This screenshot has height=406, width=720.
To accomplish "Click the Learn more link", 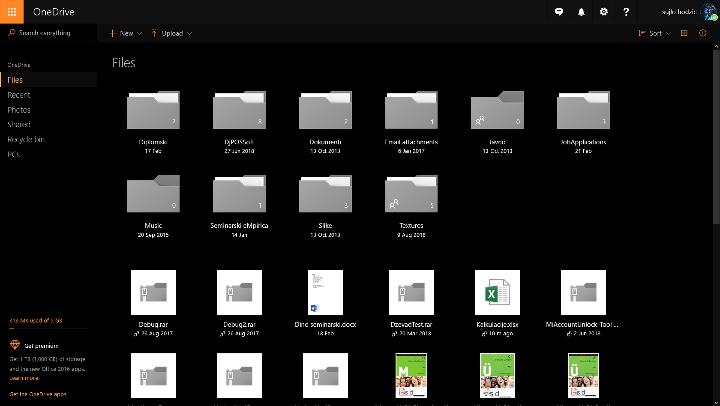I will coord(24,378).
